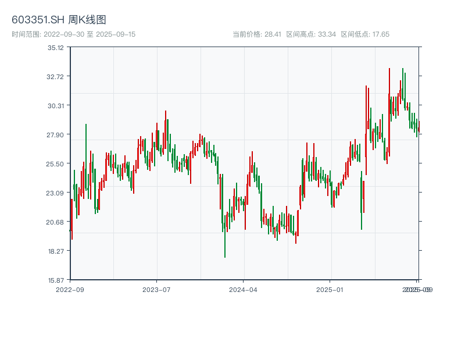The width and height of the screenshot is (465, 349).
Task: Click the 32.72 y-axis label
Action: (x=55, y=77)
